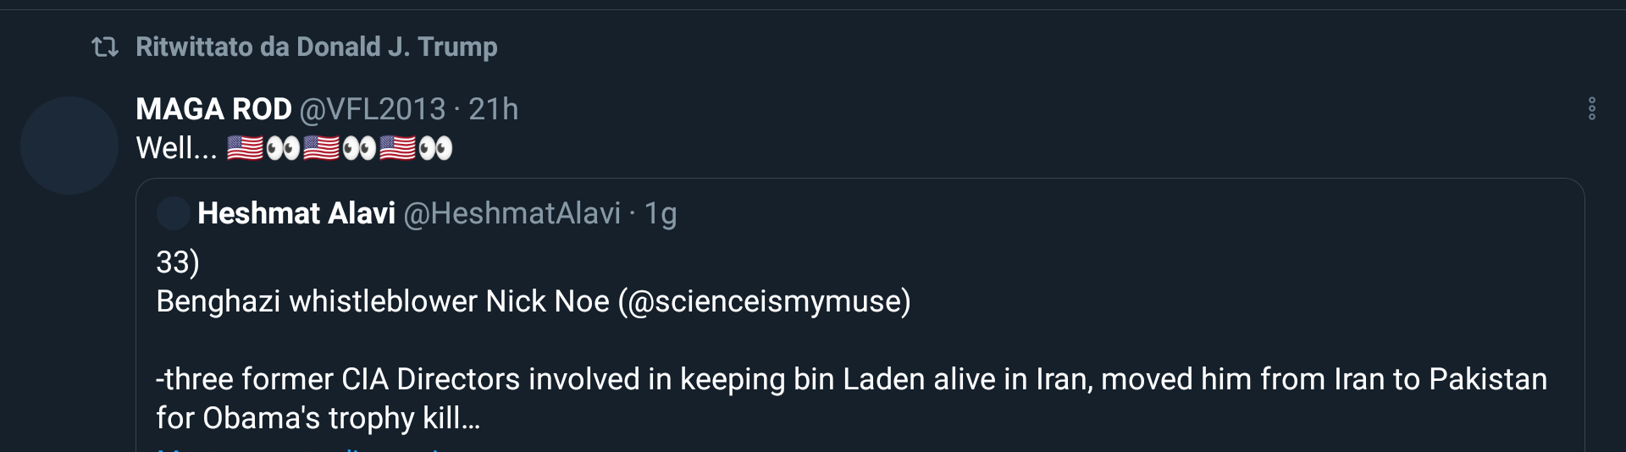This screenshot has width=1626, height=452.
Task: Open the three-dot more options menu
Action: pos(1591,109)
